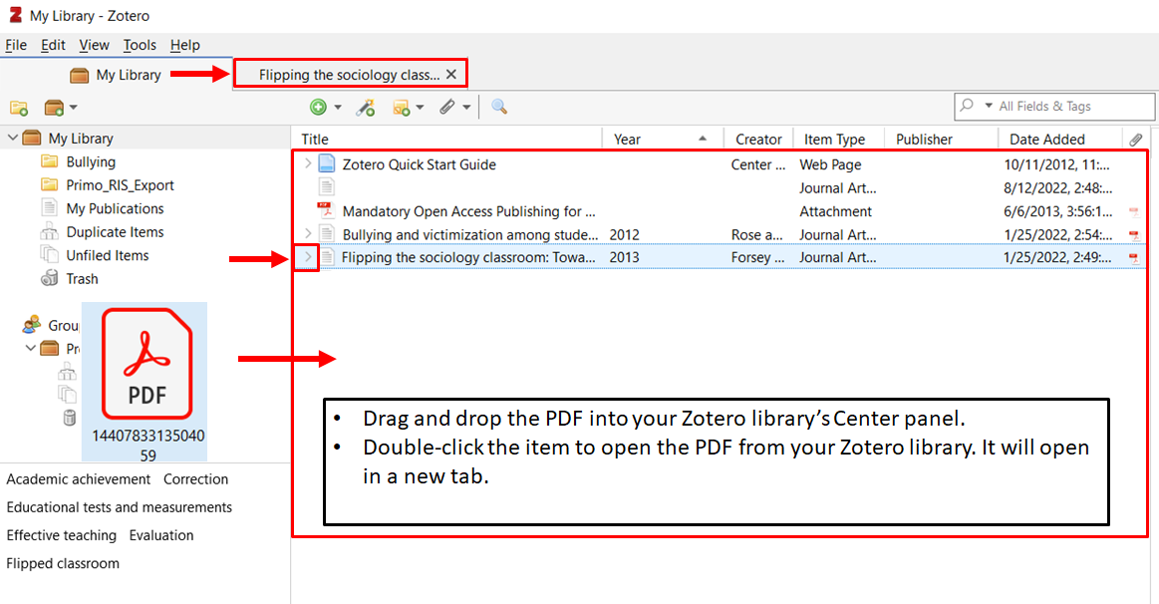The image size is (1159, 604).
Task: Switch to the My Library tab
Action: pos(117,75)
